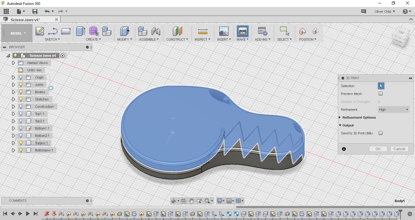The image size is (415, 220).
Task: Open the Scripts and Add-Ins icon
Action: click(262, 31)
